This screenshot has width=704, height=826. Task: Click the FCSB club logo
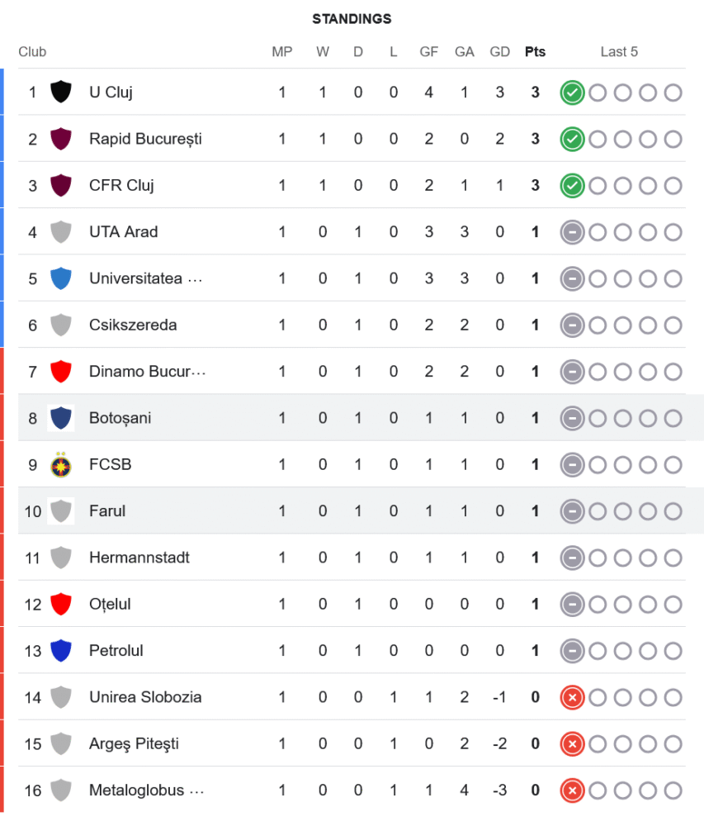coord(60,464)
